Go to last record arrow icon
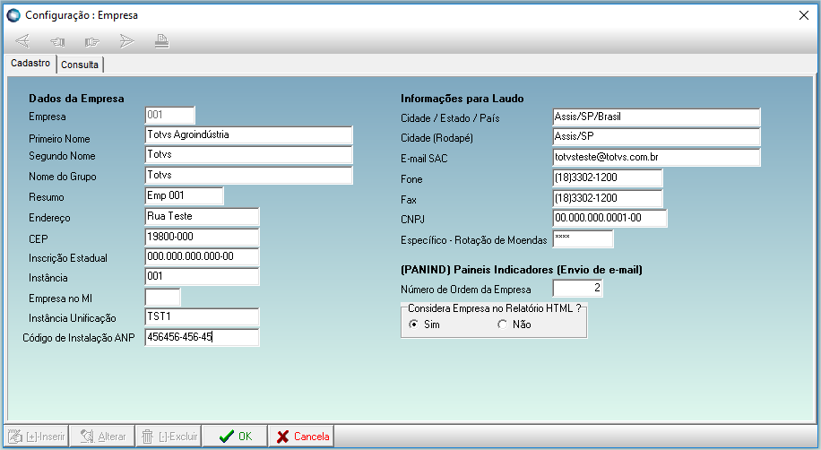Viewport: 821px width, 450px height. pyautogui.click(x=126, y=41)
